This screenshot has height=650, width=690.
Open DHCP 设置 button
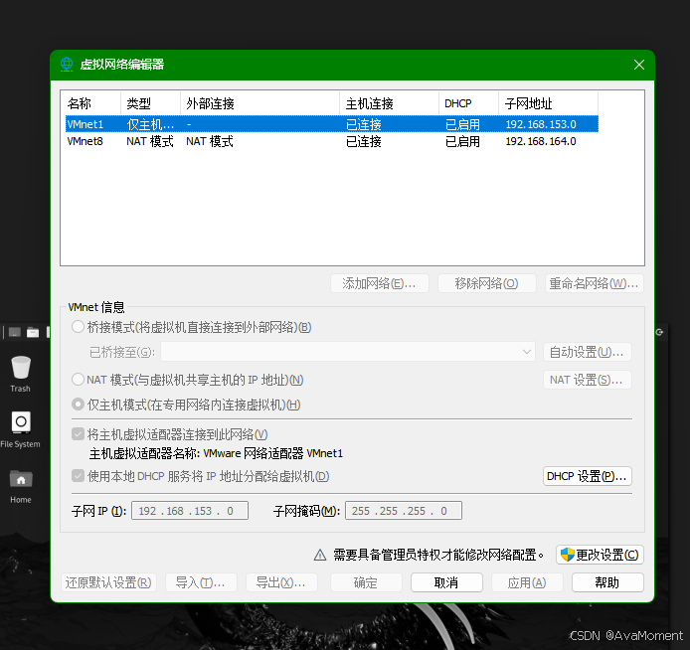(x=588, y=476)
